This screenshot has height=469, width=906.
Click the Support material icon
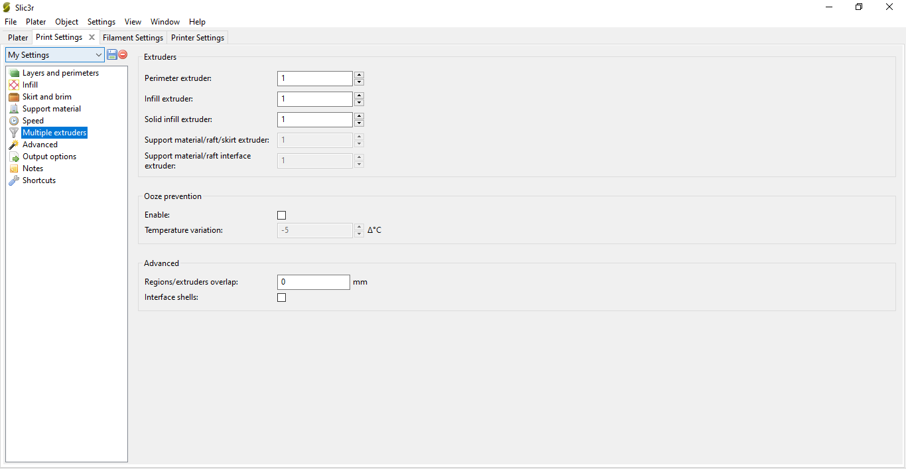14,109
